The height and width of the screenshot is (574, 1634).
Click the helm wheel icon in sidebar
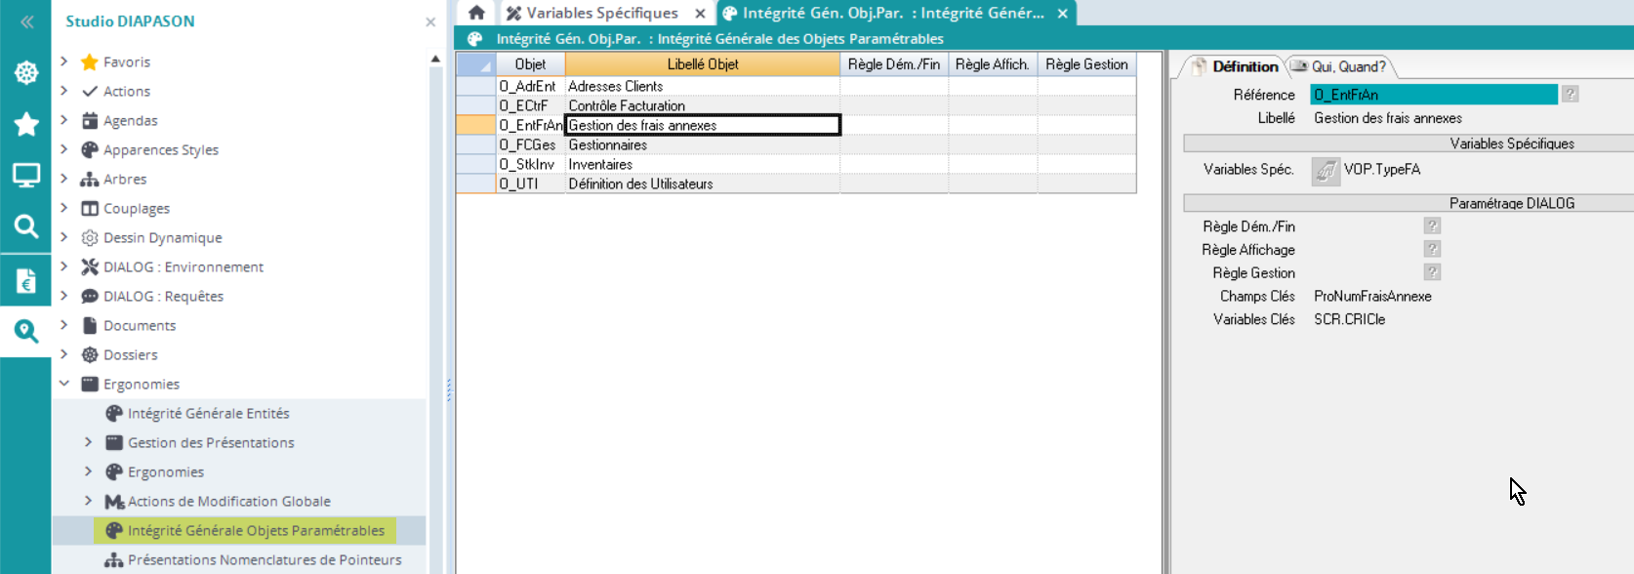pyautogui.click(x=26, y=73)
